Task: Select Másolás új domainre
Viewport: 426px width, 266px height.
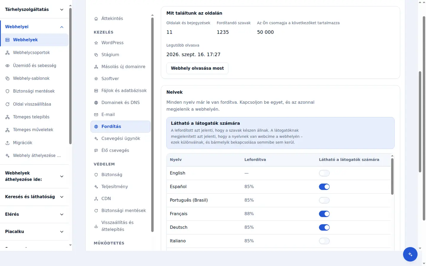Action: coord(120,67)
